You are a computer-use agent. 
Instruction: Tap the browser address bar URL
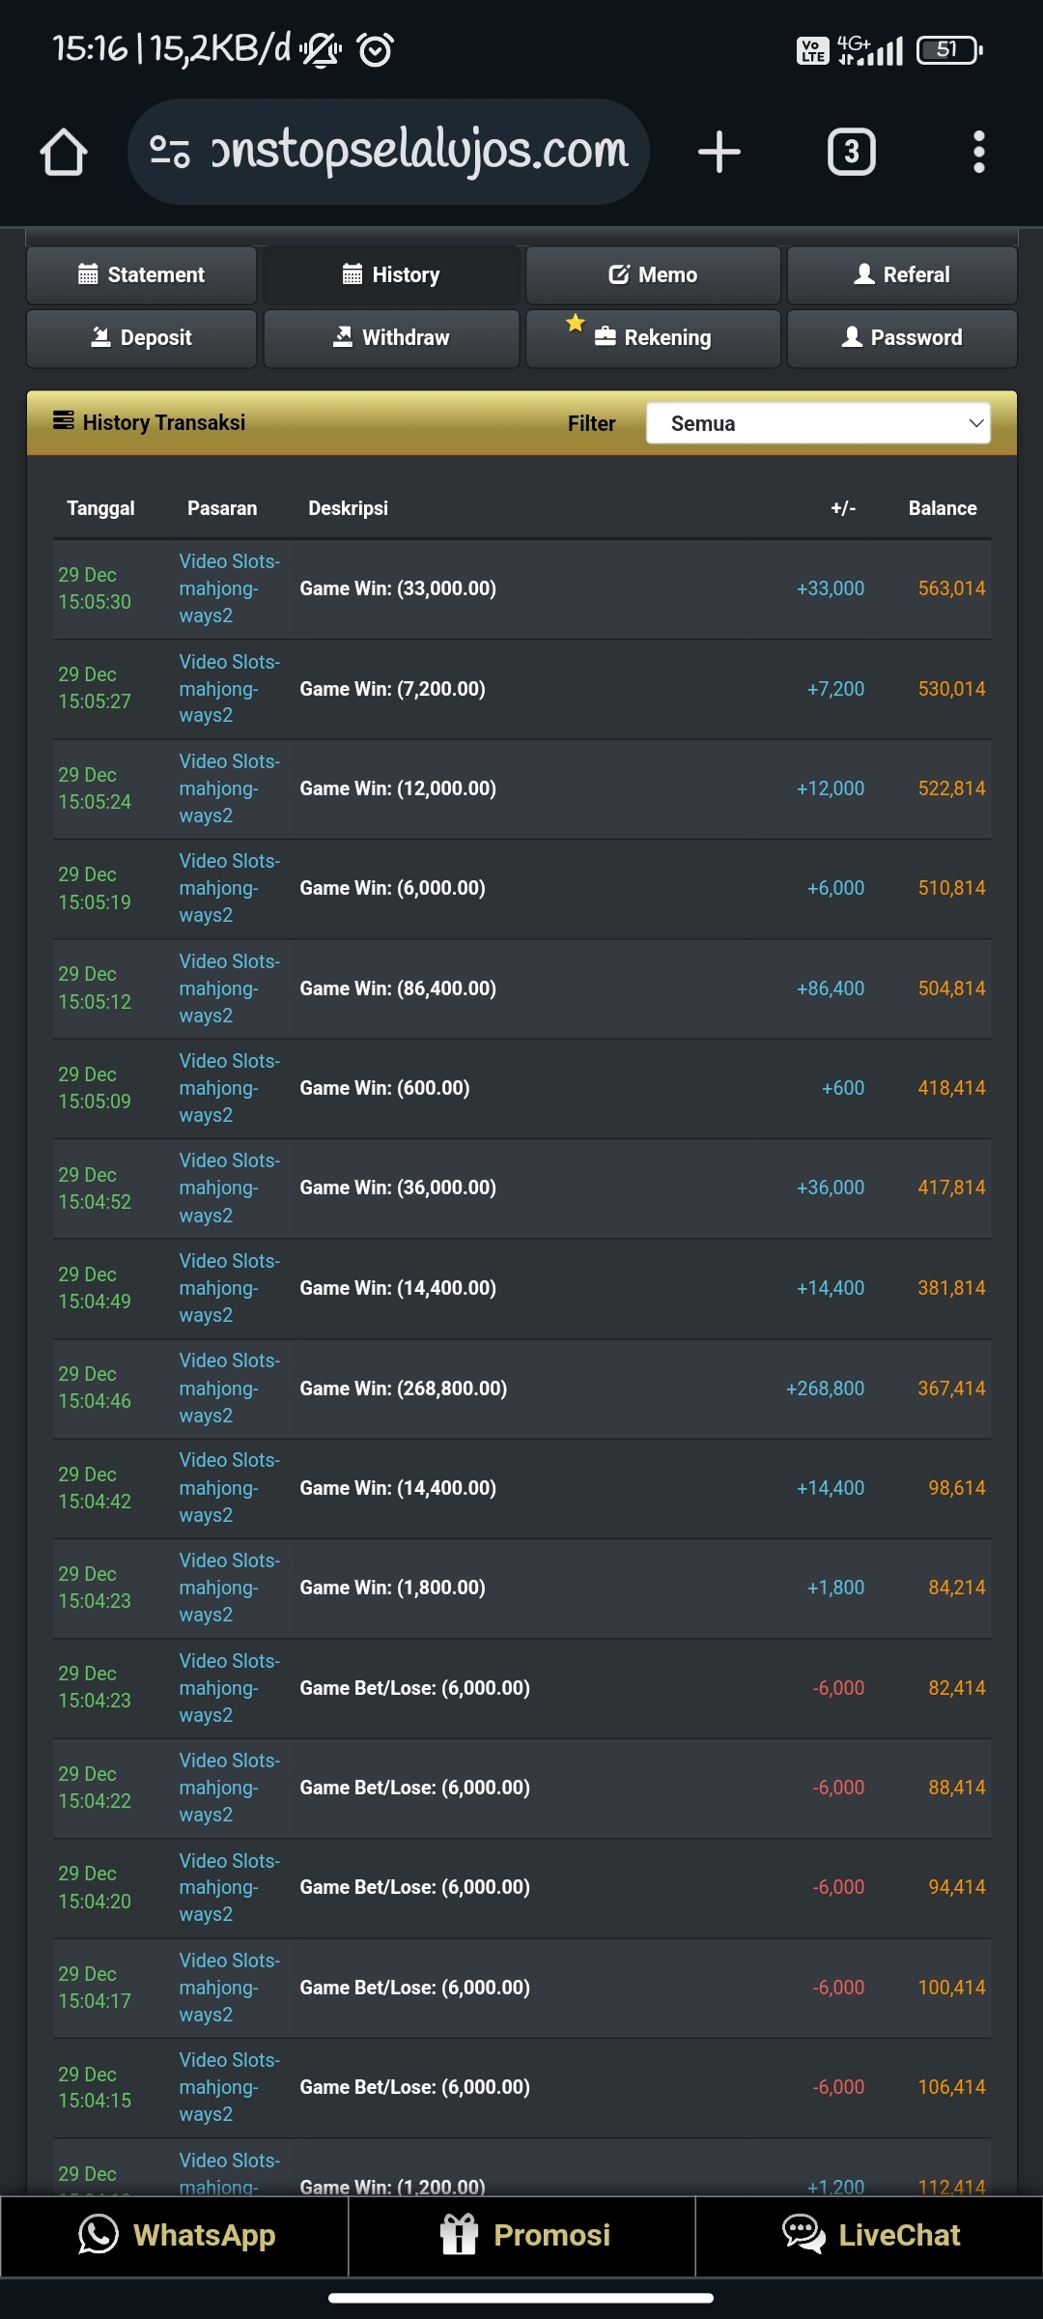[x=419, y=151]
